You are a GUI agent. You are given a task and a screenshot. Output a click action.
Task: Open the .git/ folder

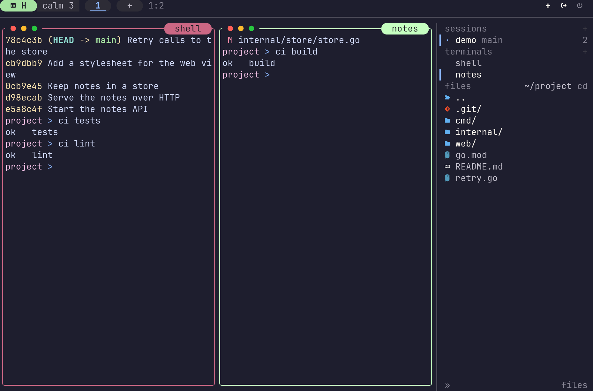(x=468, y=109)
